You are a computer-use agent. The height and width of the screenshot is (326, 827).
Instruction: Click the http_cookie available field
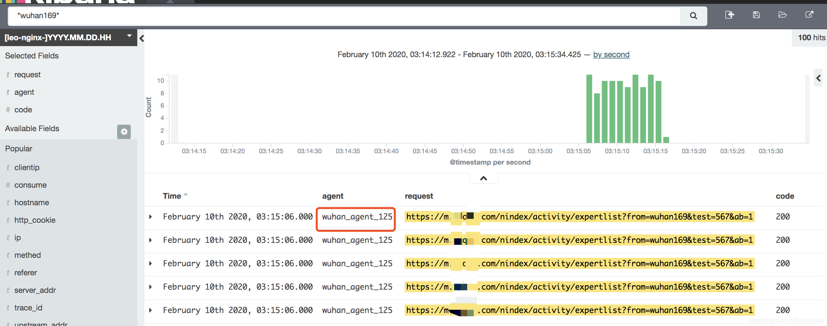pos(35,220)
